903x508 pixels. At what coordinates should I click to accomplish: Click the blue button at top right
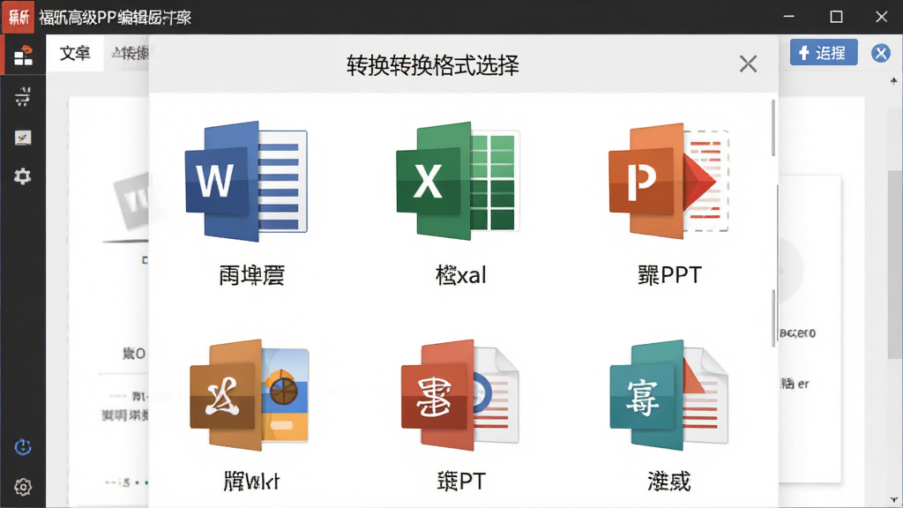click(824, 53)
